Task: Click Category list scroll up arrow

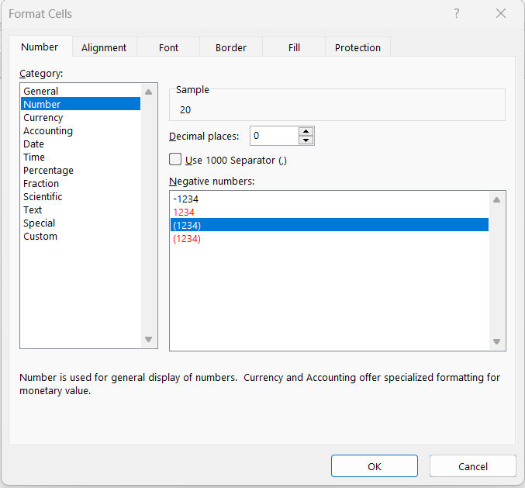Action: pos(149,92)
